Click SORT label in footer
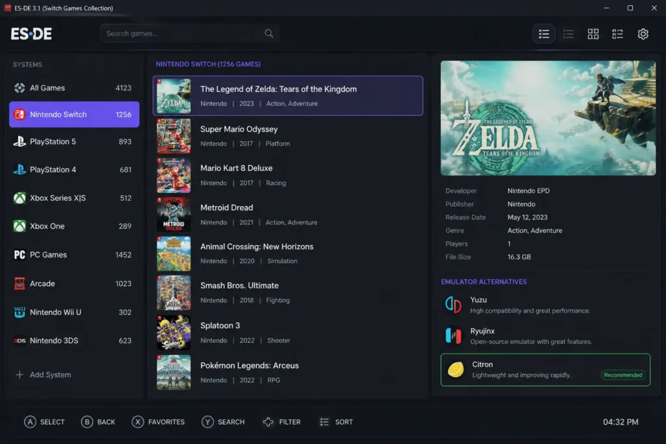 [343, 422]
